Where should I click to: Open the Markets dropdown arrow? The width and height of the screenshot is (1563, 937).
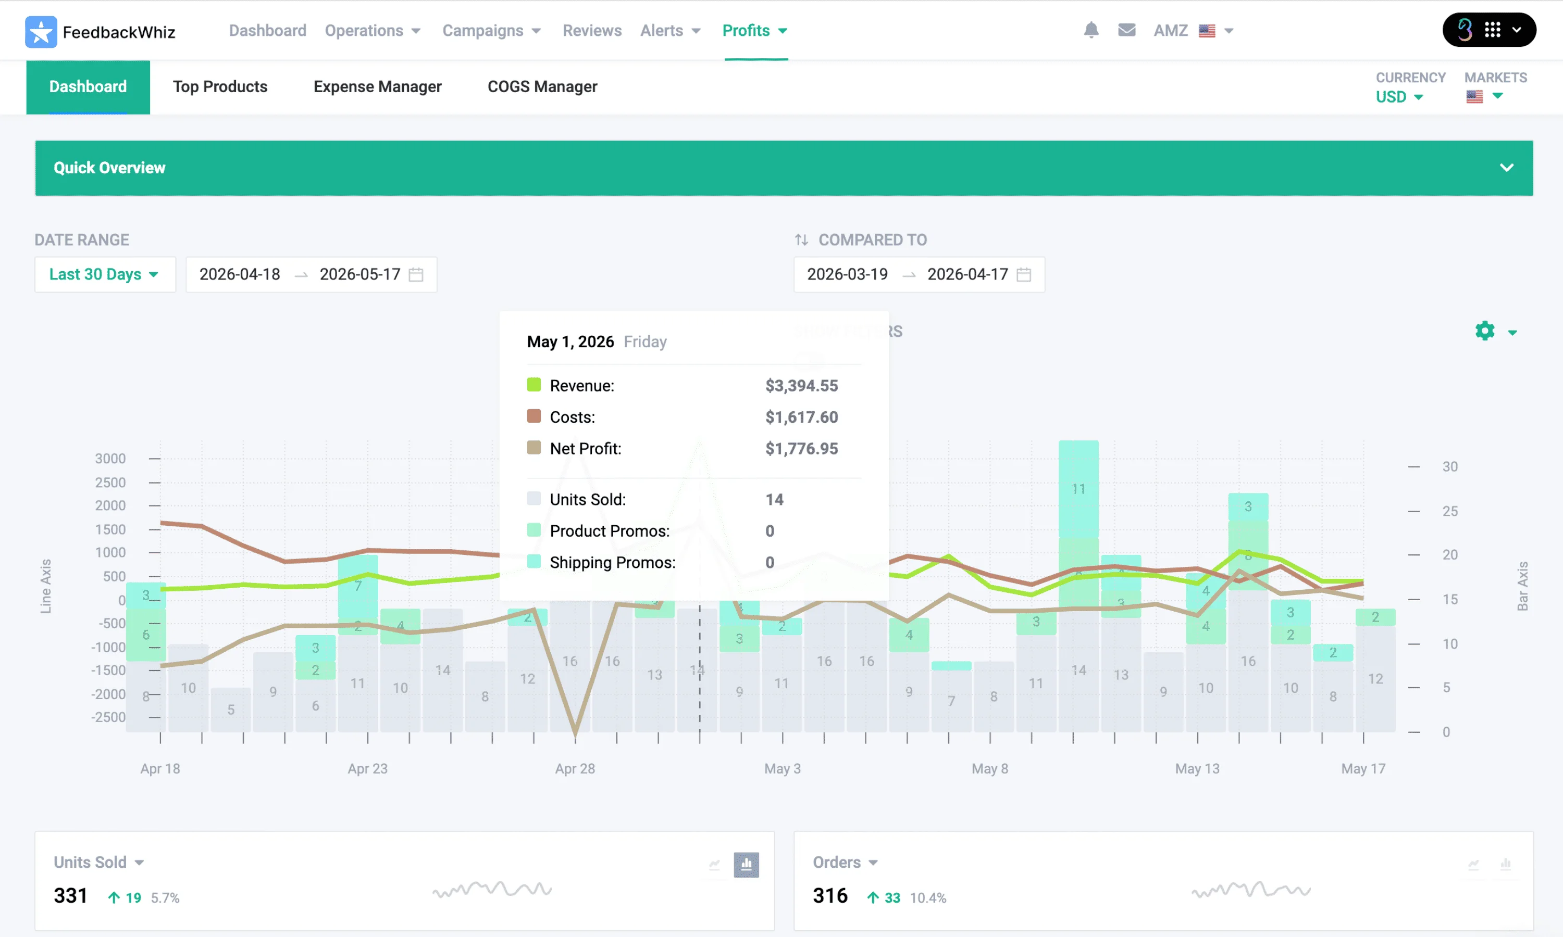(x=1497, y=96)
